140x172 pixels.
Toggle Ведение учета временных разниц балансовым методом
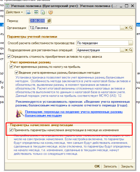point(16,73)
